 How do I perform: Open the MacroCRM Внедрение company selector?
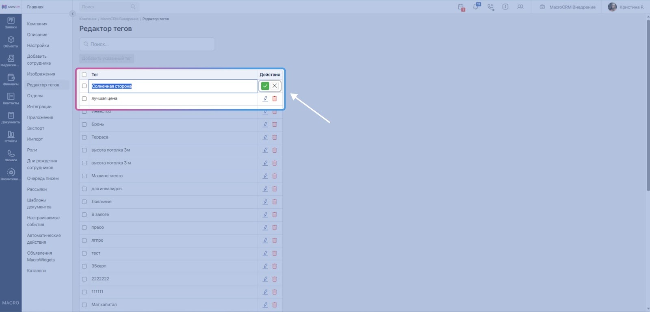pos(568,7)
